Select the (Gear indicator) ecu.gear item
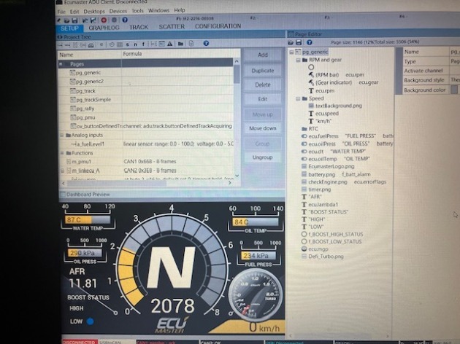Screen dimensions: 460x344 pos(343,82)
